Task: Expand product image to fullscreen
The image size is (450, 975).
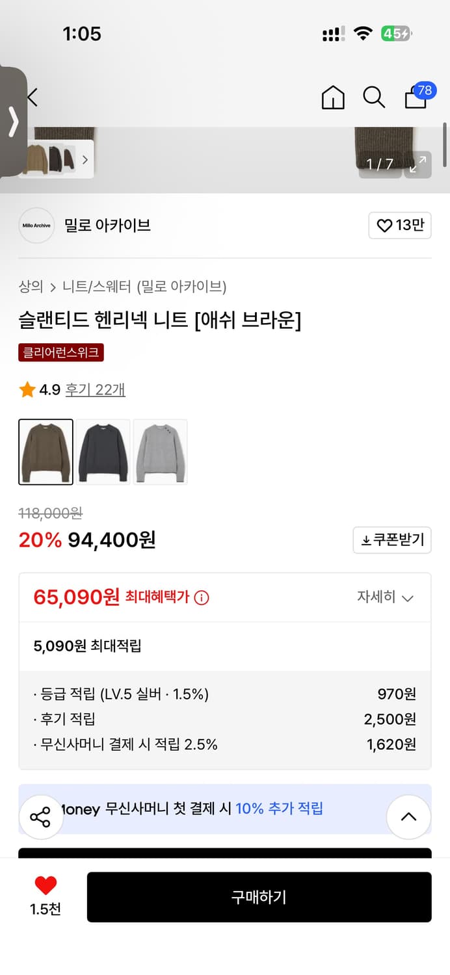Action: tap(418, 164)
